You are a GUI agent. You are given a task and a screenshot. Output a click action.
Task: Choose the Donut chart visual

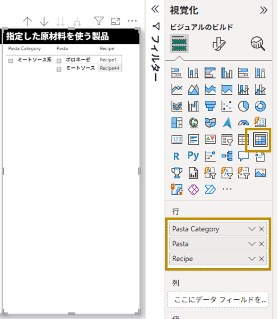[x=260, y=107]
